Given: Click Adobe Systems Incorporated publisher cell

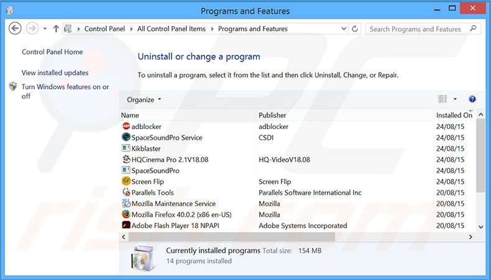Looking at the screenshot, I should [303, 225].
